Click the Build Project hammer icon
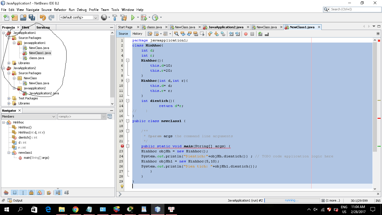Viewport: 382px width, 215px height. point(115,18)
